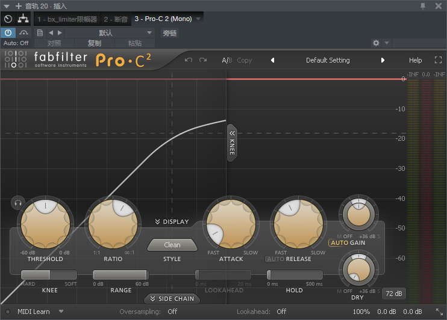Switch to the 2 - 断音 tab
The height and width of the screenshot is (320, 447).
click(x=116, y=19)
